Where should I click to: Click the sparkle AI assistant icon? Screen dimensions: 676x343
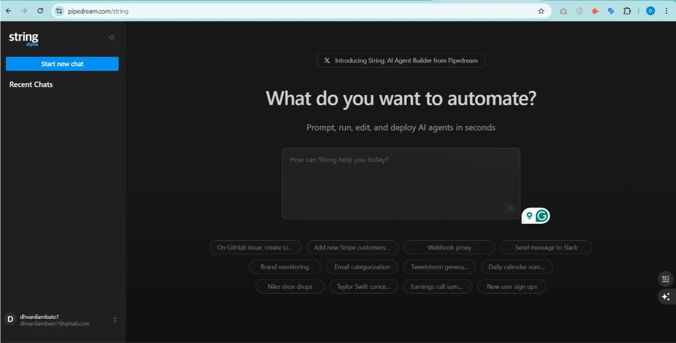coord(665,296)
